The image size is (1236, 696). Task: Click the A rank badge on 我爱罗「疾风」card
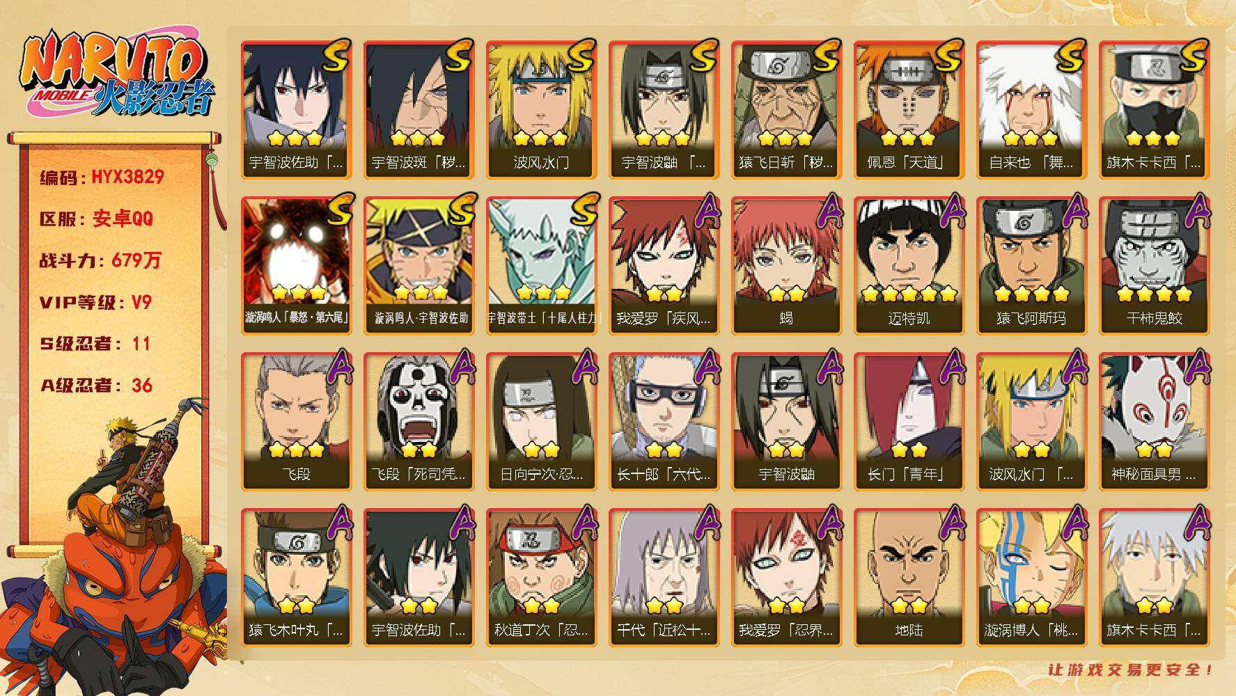click(703, 211)
